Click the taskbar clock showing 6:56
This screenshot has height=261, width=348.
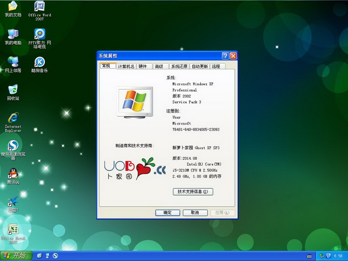pos(338,256)
